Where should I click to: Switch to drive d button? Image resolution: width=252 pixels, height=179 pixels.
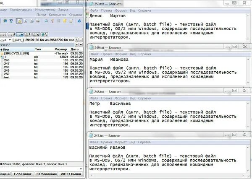[12, 34]
